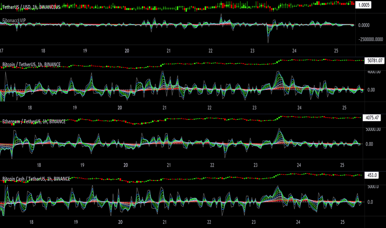Click date 22 on Ethereum time axis
Screen dimensions: 386x228
pyautogui.click(x=212, y=165)
